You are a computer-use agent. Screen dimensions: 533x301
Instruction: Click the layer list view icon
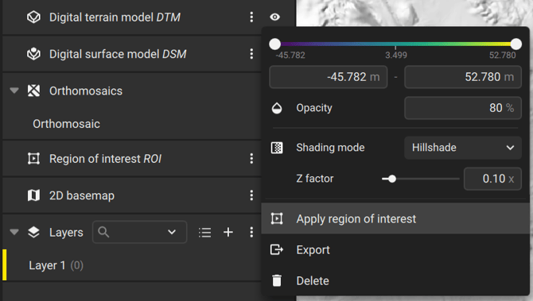coord(205,233)
